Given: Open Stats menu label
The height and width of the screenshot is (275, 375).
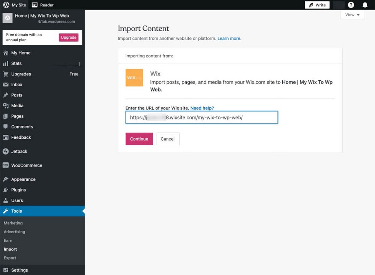Looking at the screenshot, I should 16,63.
